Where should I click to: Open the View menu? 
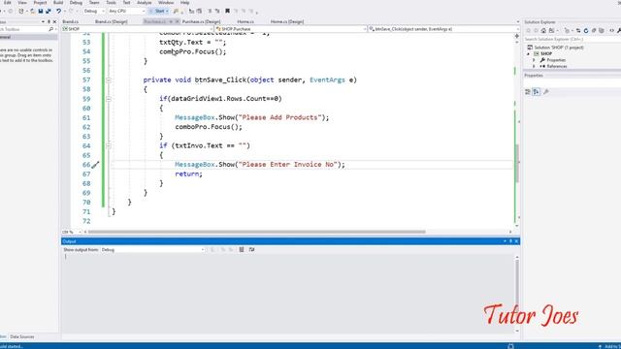[x=22, y=3]
